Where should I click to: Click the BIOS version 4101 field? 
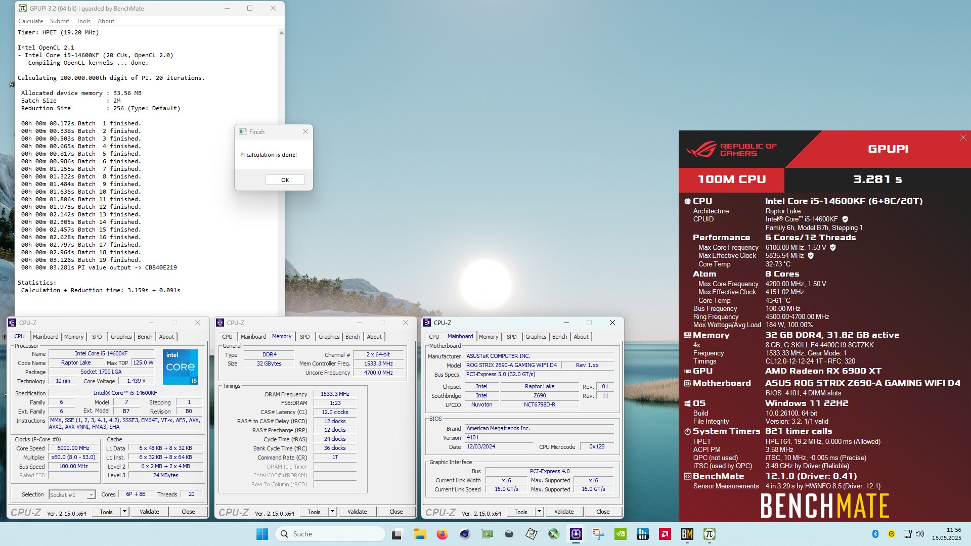pos(539,438)
